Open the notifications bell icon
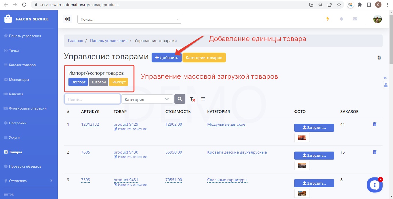Image resolution: width=393 pixels, height=199 pixels. pos(341,19)
